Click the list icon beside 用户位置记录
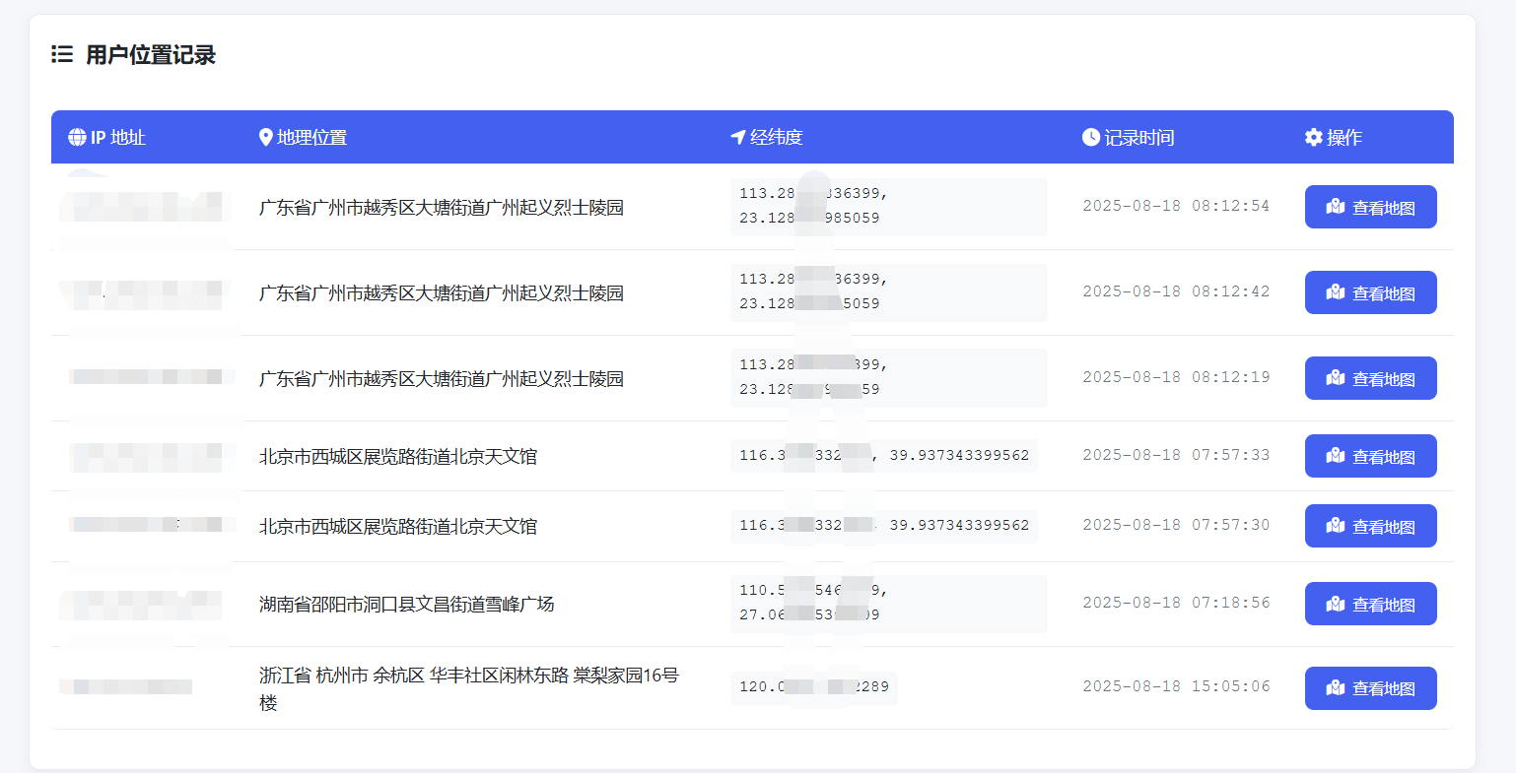The image size is (1516, 773). pyautogui.click(x=62, y=54)
